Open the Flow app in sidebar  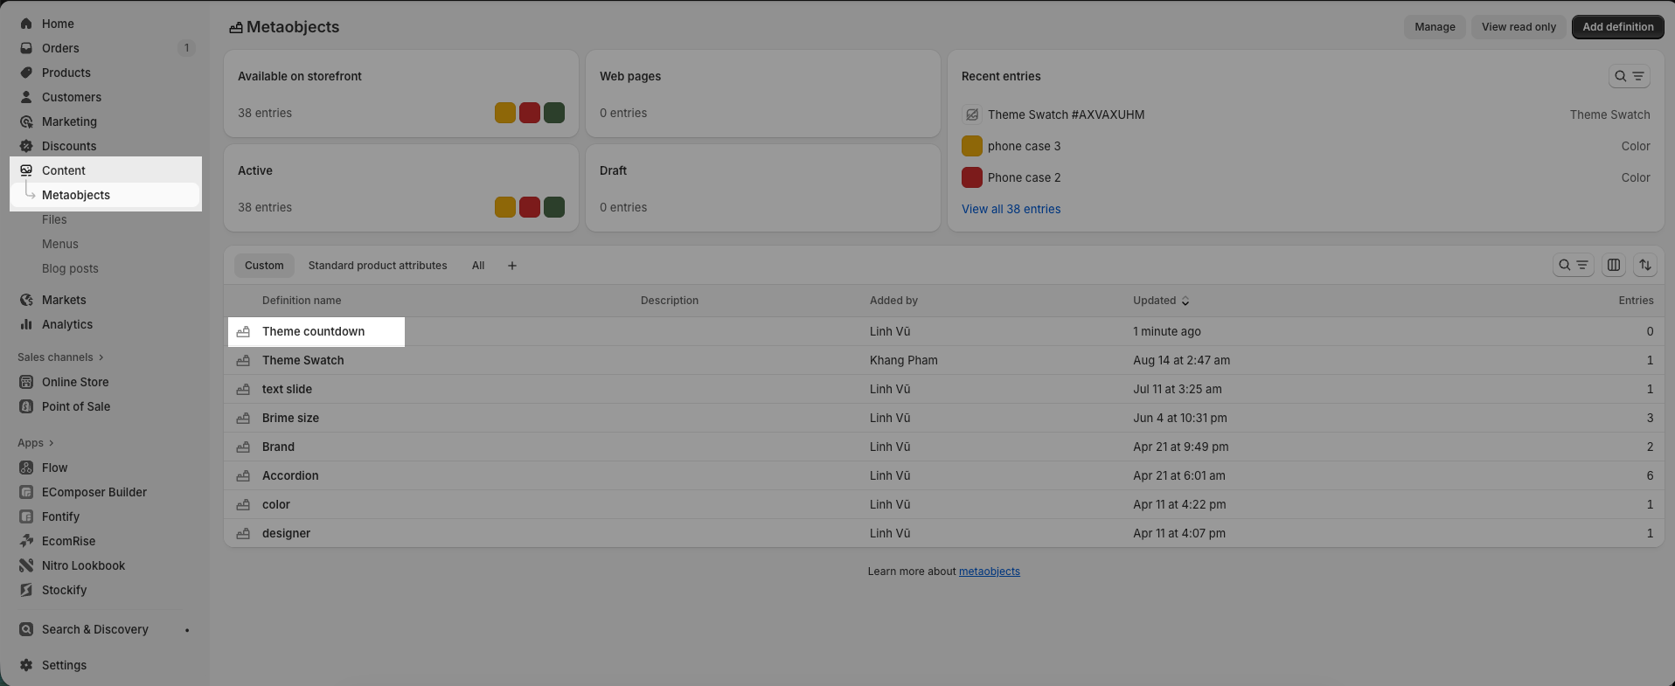point(54,468)
